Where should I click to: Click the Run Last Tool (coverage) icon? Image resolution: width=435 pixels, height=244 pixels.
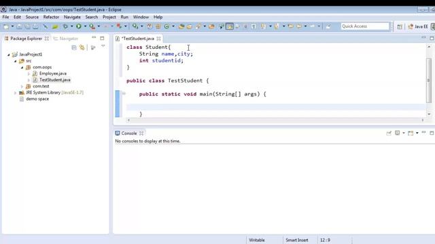(x=92, y=26)
